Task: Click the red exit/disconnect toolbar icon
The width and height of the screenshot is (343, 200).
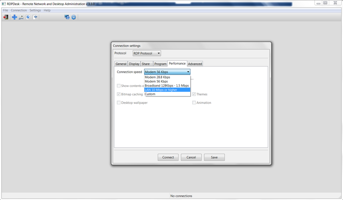Action: (6, 17)
